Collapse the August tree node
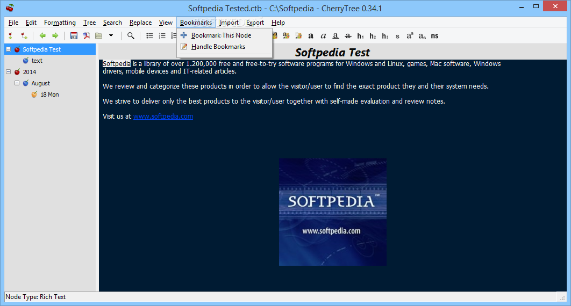 pos(17,83)
